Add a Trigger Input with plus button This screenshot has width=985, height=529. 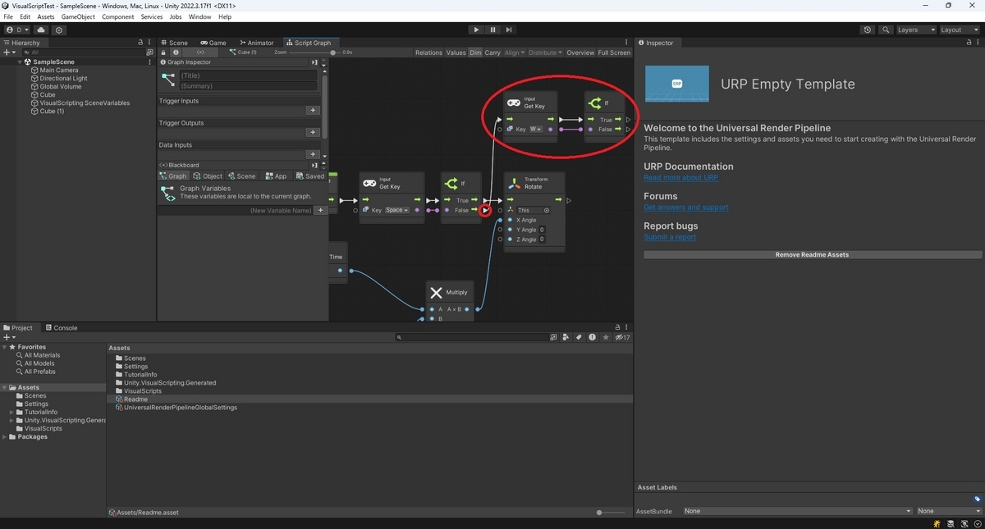click(x=312, y=110)
